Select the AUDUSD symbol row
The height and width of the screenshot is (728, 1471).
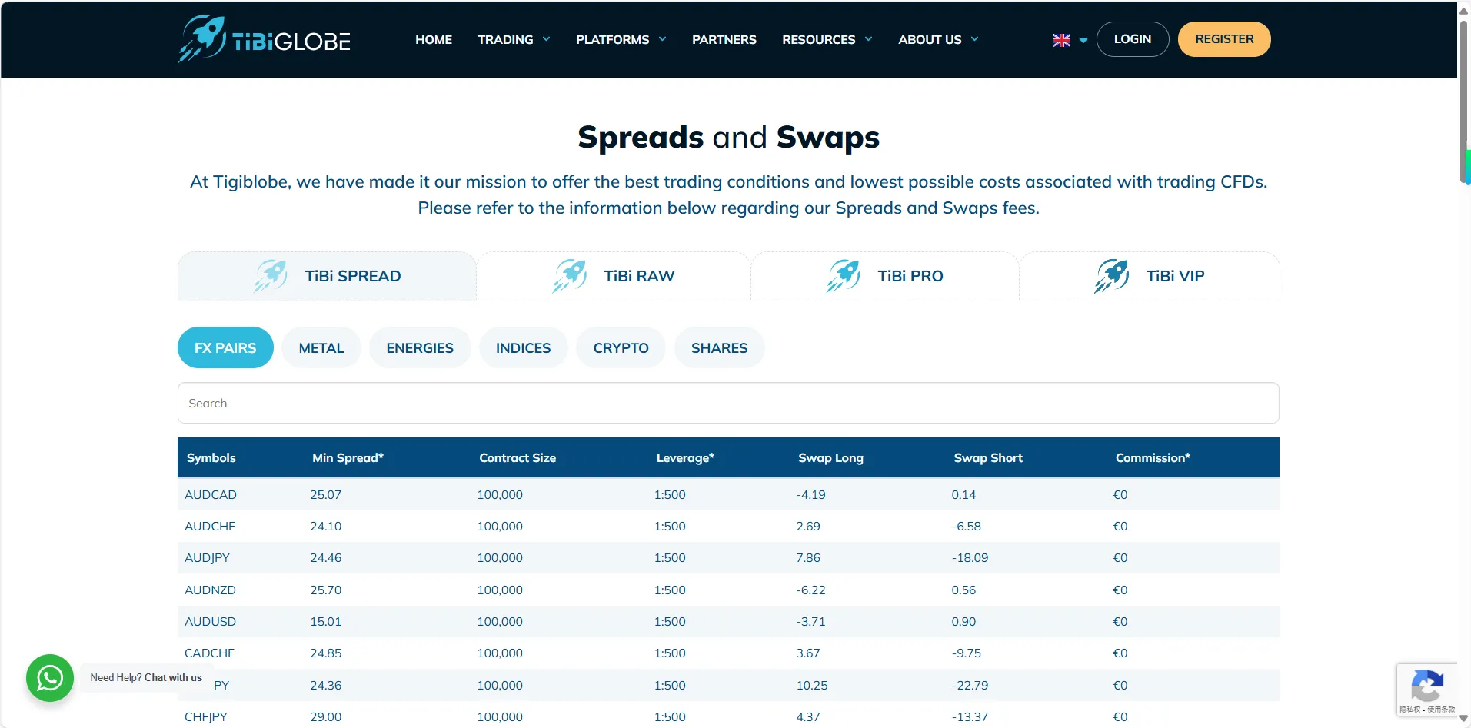[728, 621]
